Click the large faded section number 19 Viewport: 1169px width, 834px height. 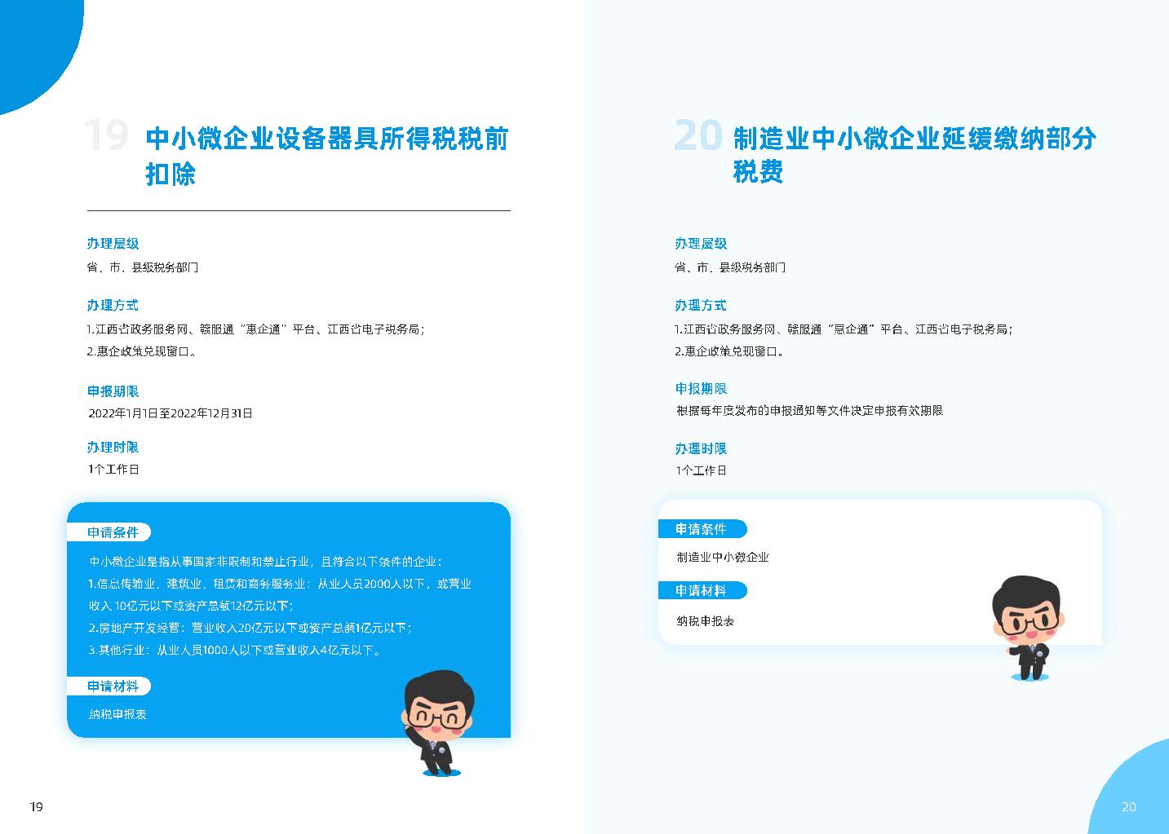[107, 135]
